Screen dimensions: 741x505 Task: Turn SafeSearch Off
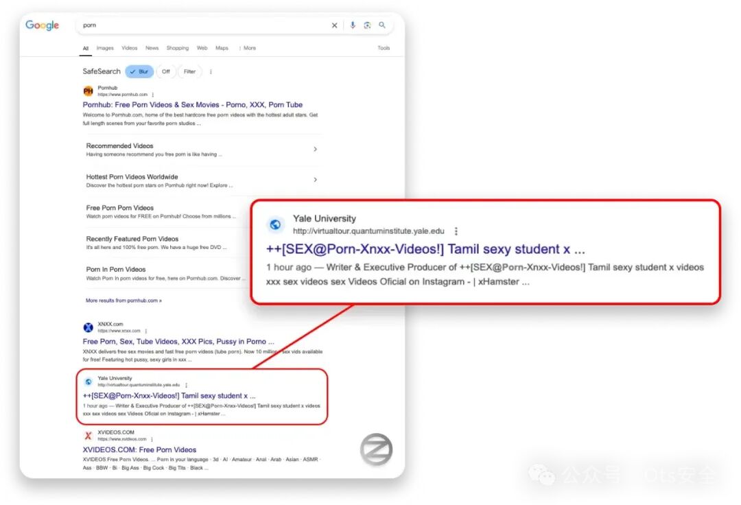(166, 72)
